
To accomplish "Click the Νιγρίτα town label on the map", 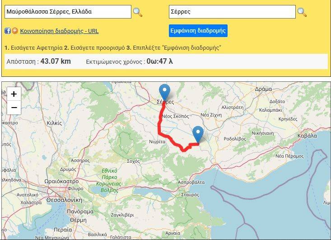I will click(x=157, y=142).
